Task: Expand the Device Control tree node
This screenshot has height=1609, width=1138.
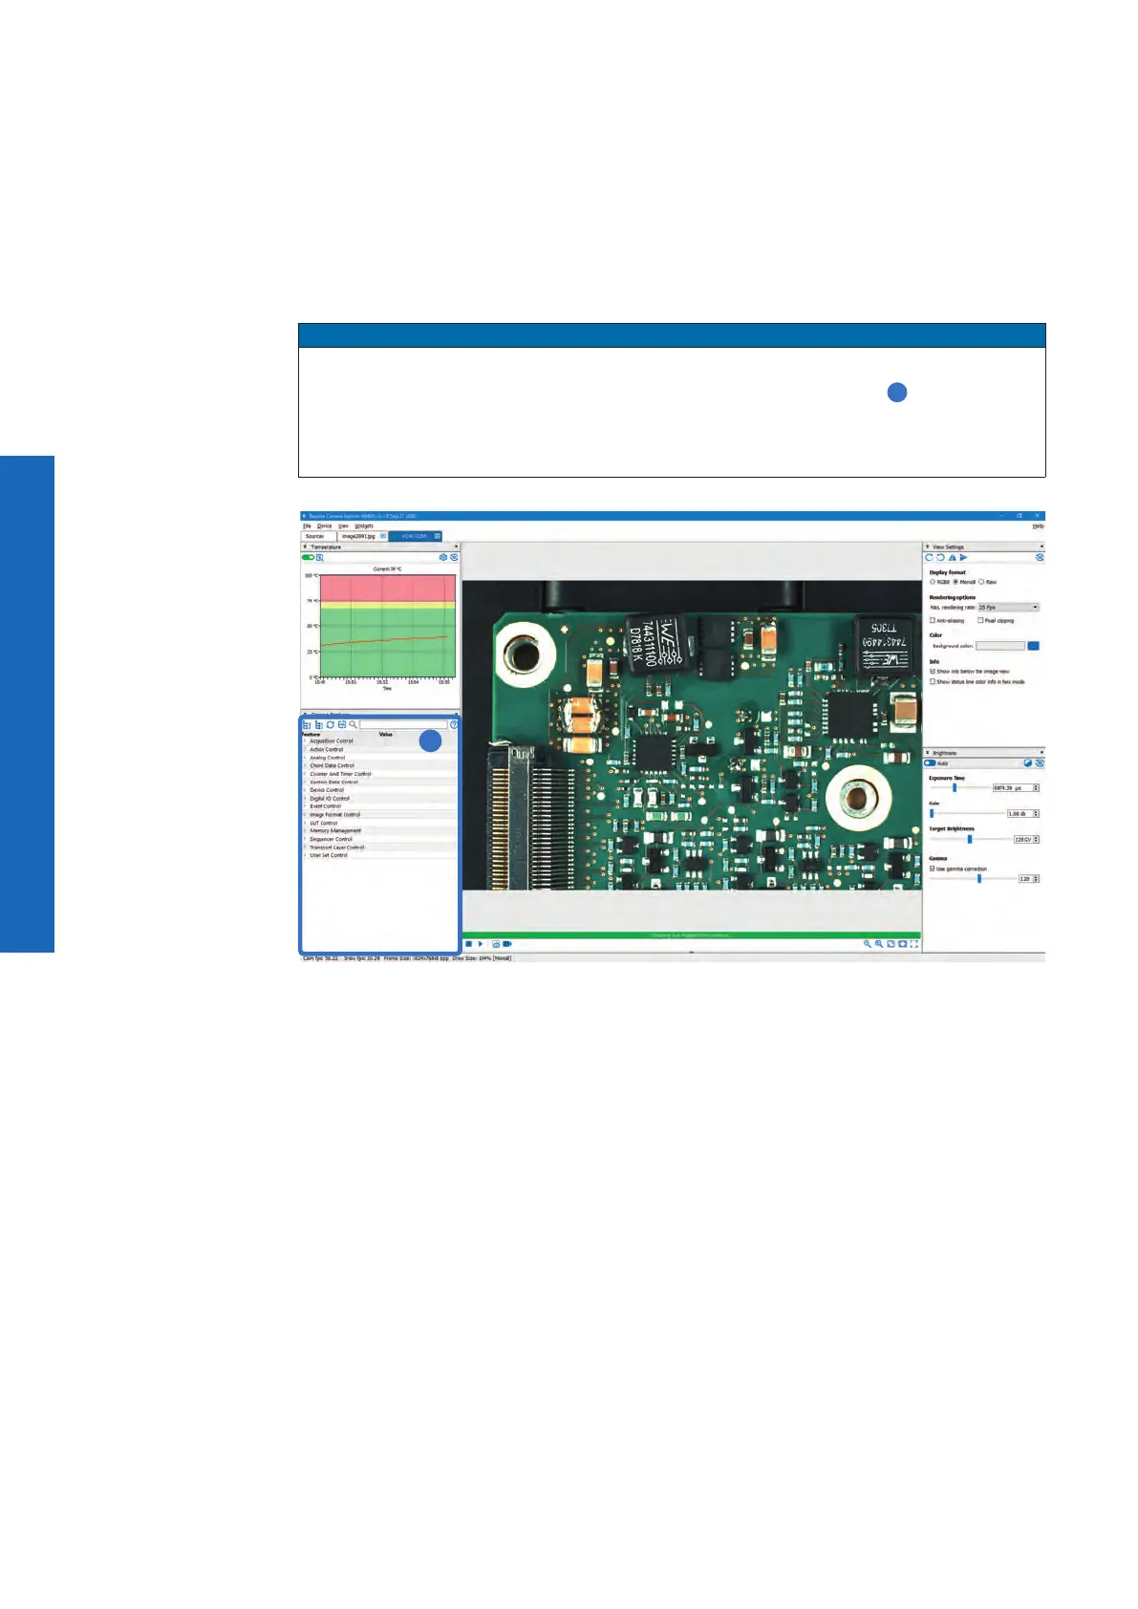Action: (306, 790)
